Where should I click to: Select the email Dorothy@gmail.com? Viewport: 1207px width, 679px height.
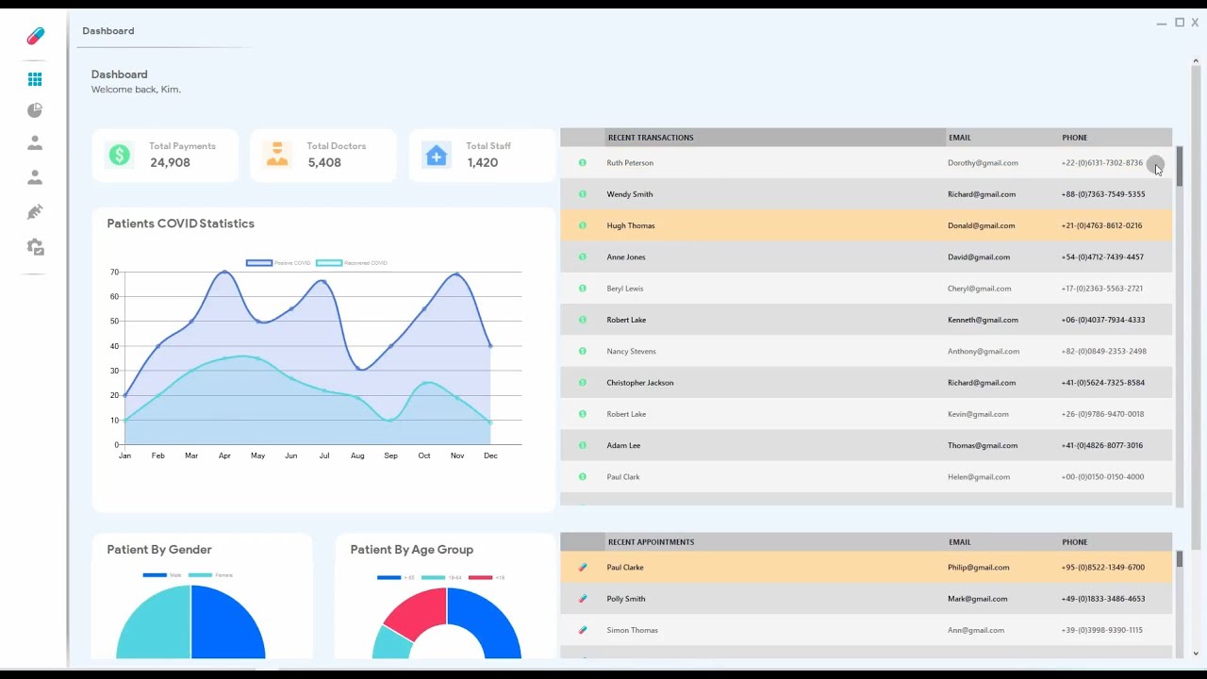[x=983, y=163]
